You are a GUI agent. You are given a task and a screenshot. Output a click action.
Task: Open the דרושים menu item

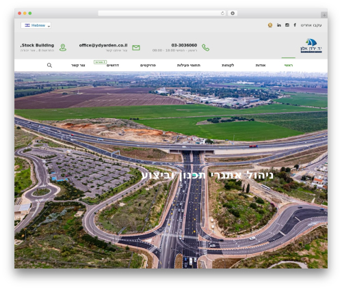coord(113,65)
